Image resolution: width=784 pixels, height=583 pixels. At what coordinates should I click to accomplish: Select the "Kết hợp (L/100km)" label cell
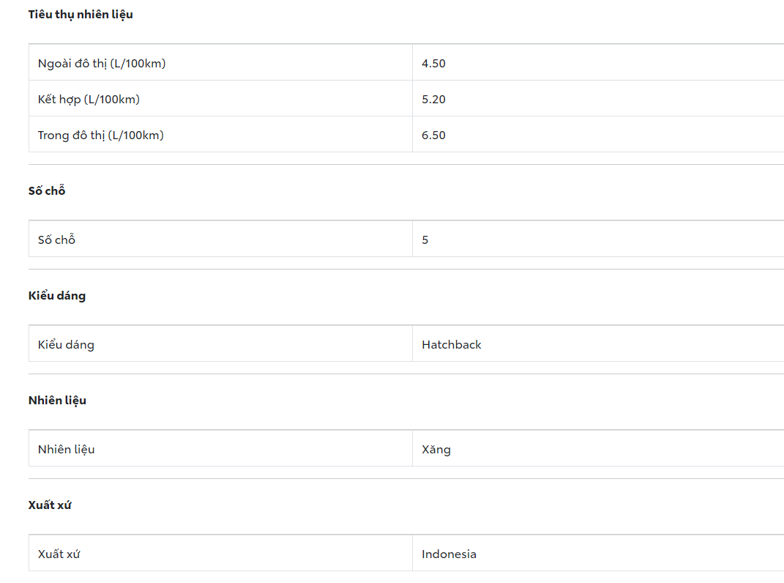(x=89, y=100)
